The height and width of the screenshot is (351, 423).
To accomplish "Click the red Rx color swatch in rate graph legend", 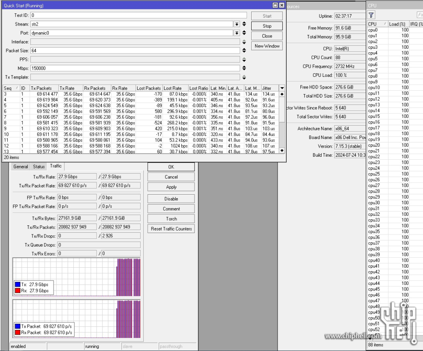I will 18,291.
